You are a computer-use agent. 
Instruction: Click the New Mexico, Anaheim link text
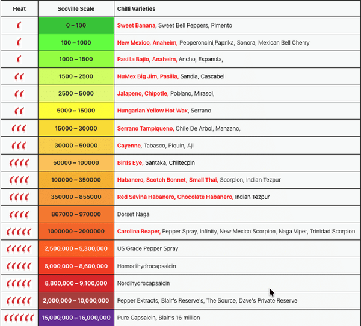click(x=147, y=43)
